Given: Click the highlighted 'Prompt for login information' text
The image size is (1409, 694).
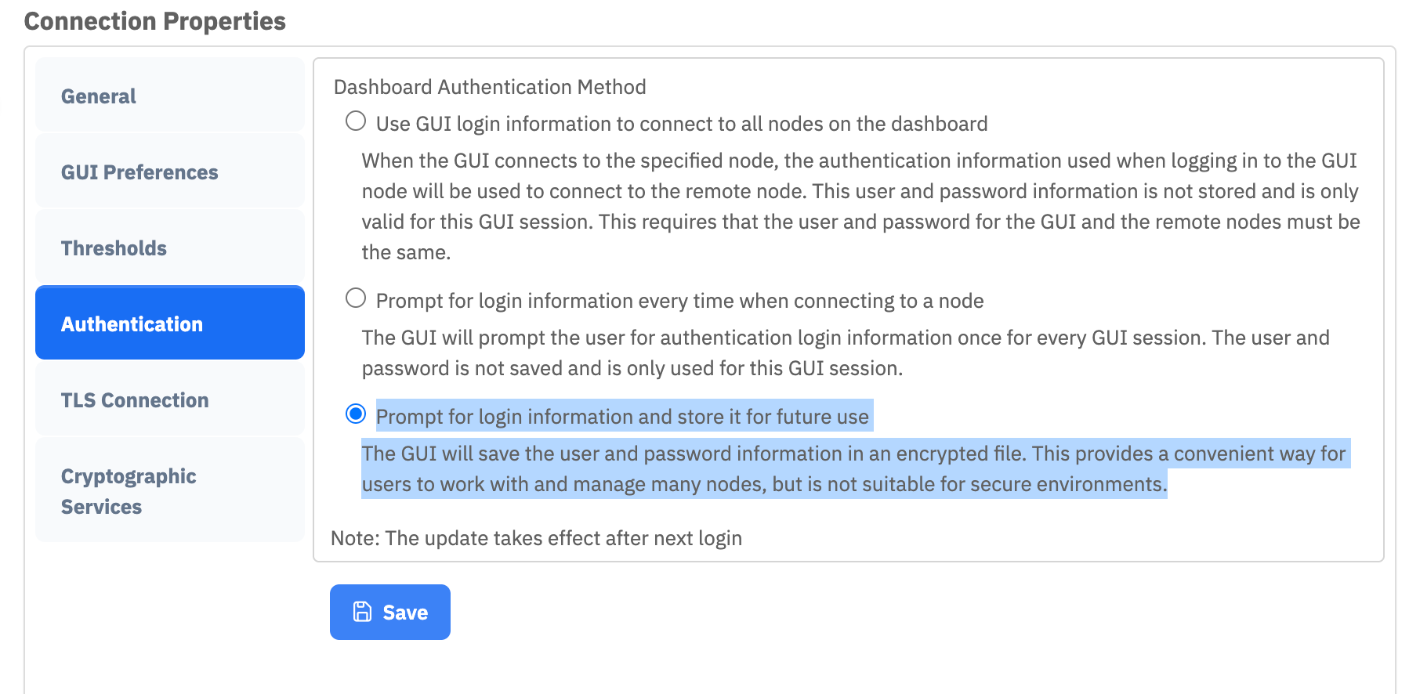Looking at the screenshot, I should click(x=622, y=417).
